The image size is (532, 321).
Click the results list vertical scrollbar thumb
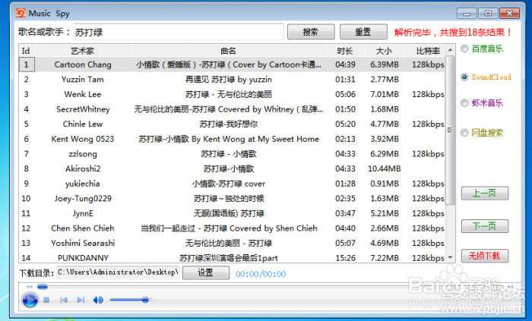click(x=450, y=131)
